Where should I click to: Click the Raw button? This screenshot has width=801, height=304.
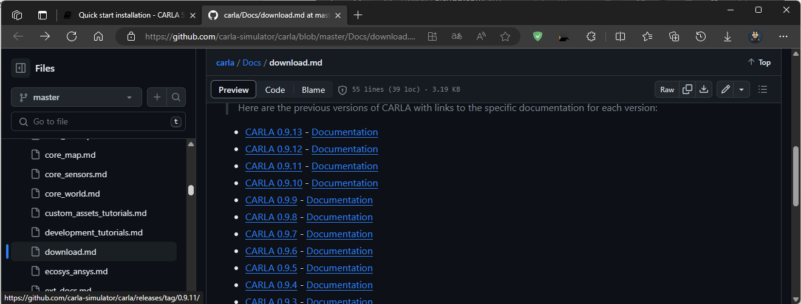(667, 90)
